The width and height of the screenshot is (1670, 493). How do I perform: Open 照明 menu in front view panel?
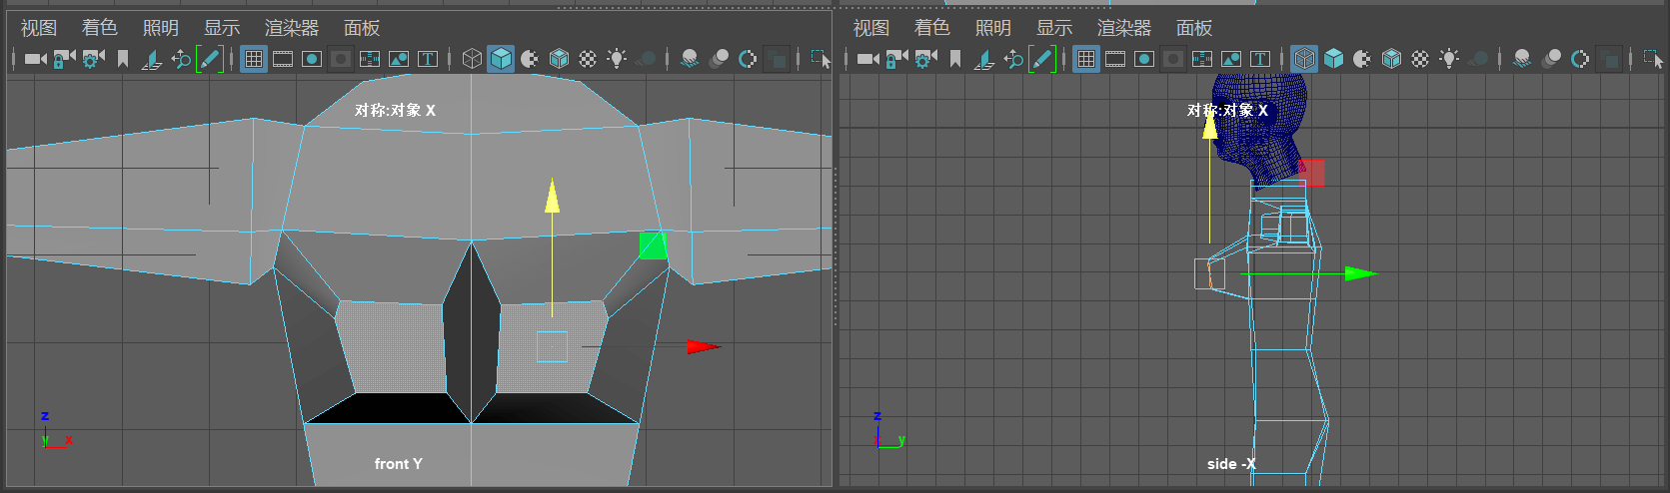coord(161,28)
